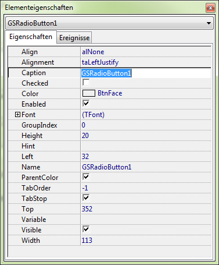Select the Height value 20
219x265 pixels.
point(85,136)
